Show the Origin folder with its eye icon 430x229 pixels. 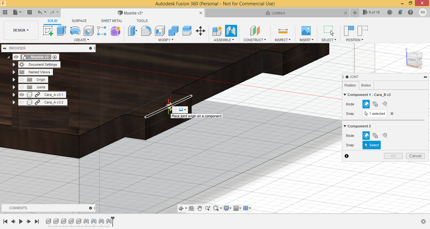point(22,80)
